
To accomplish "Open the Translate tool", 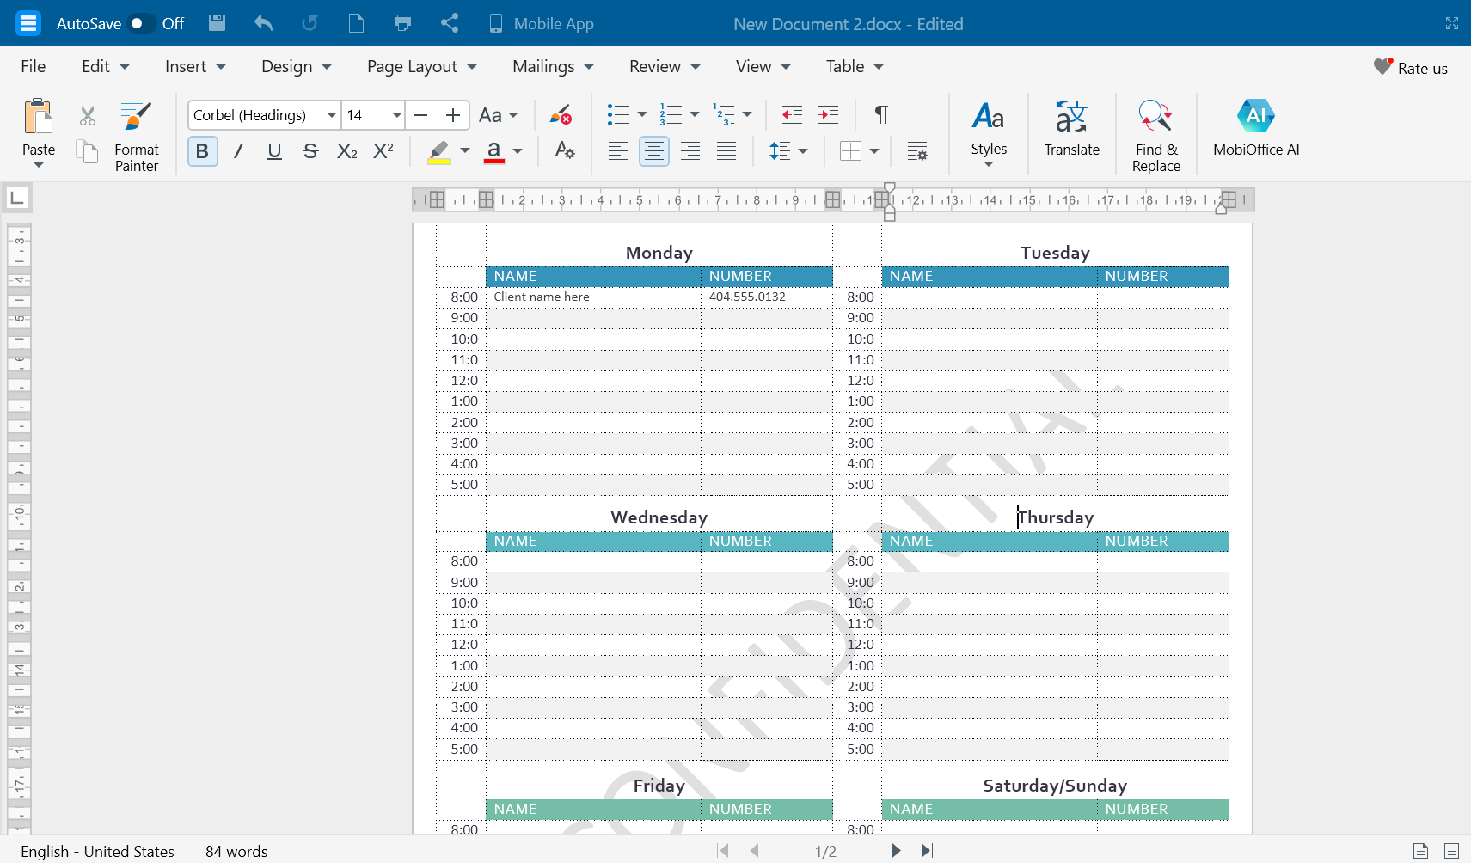I will [x=1071, y=116].
